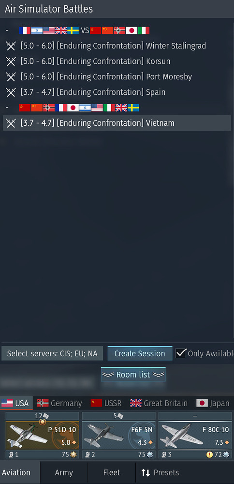Click the Create Session button
This screenshot has width=234, height=484.
[x=140, y=353]
